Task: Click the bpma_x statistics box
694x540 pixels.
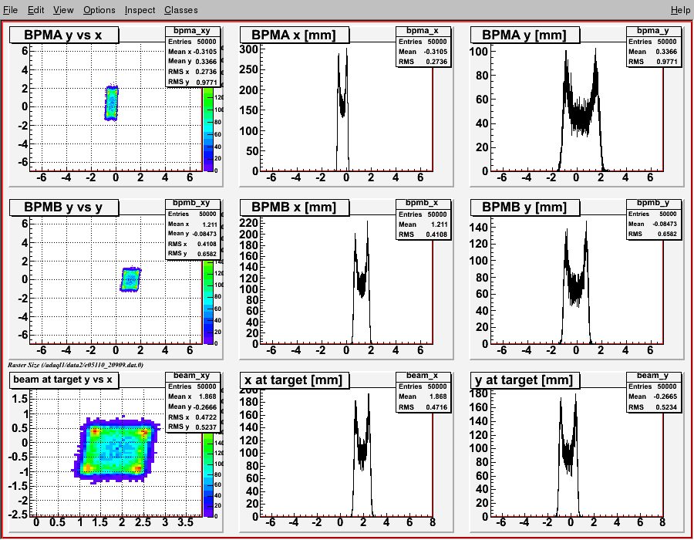Action: tap(423, 46)
